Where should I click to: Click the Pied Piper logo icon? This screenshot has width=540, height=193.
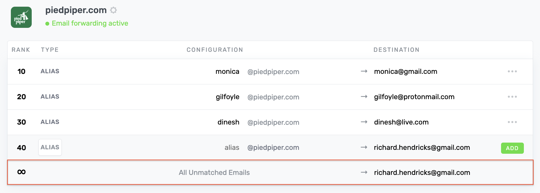pyautogui.click(x=21, y=17)
